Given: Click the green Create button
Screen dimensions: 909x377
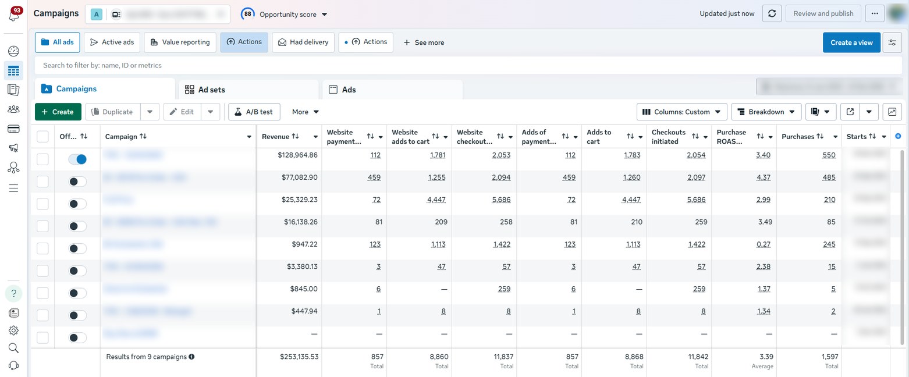Looking at the screenshot, I should [58, 112].
